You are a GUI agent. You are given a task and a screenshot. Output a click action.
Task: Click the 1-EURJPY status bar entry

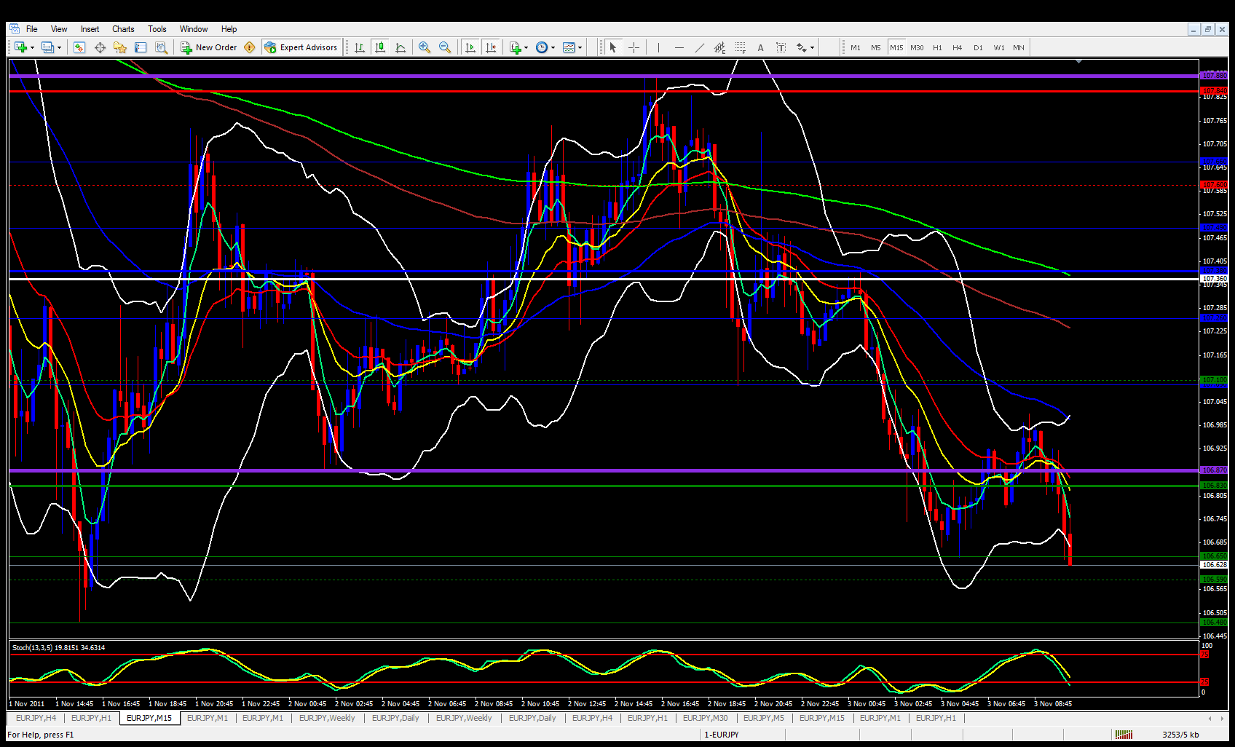(x=722, y=735)
